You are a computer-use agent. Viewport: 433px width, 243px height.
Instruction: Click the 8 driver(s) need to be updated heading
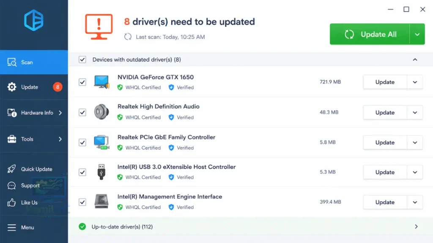coord(189,22)
